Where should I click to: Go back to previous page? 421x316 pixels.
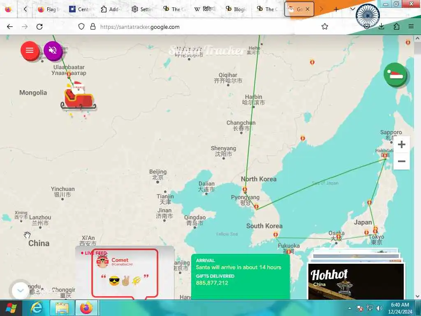[x=10, y=27]
